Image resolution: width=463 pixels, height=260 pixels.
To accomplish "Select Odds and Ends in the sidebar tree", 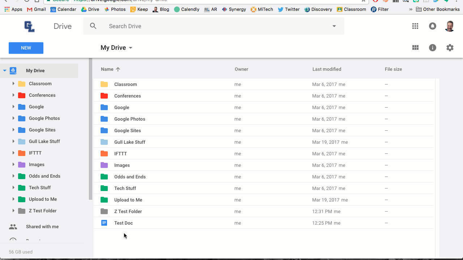I will pos(44,176).
